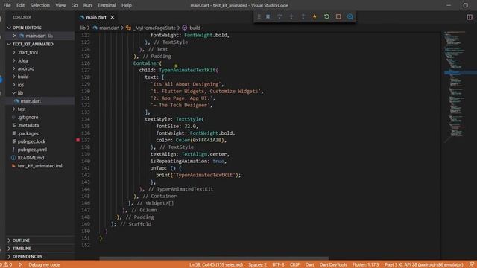This screenshot has height=268, width=477.
Task: Open the .gitignore file
Action: click(x=28, y=118)
